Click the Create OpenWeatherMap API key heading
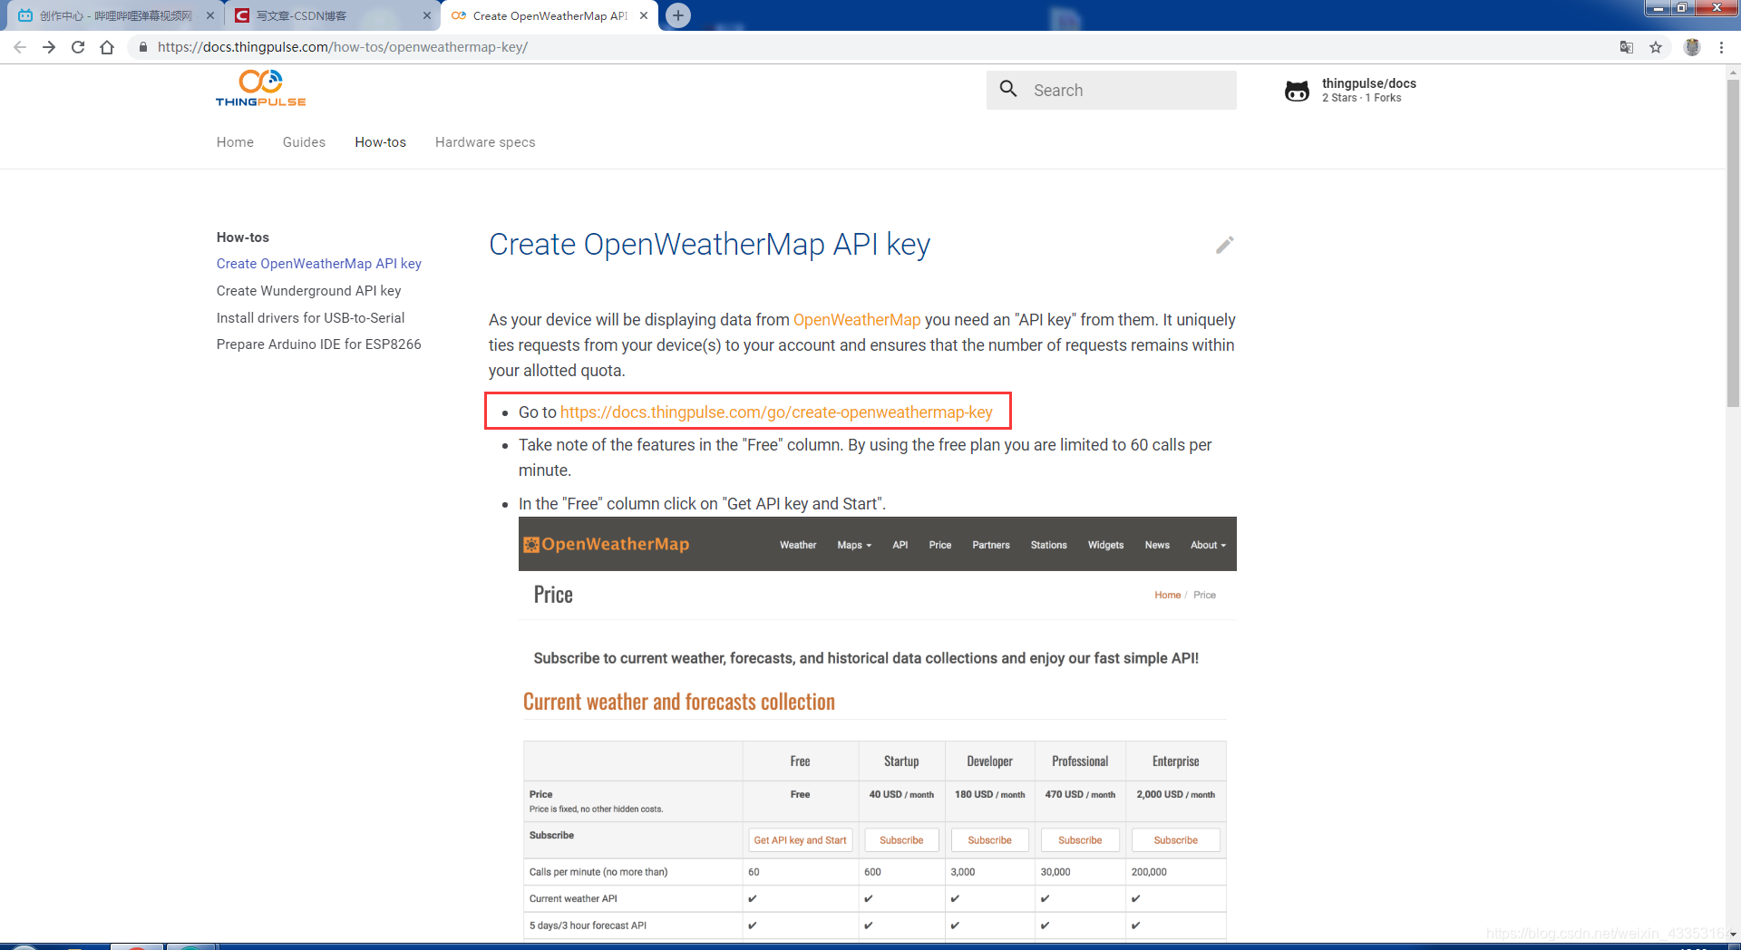 pos(710,245)
